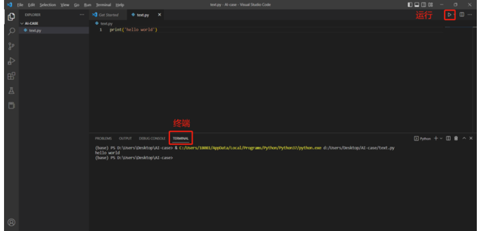
Task: Split the terminal pane
Action: click(448, 138)
